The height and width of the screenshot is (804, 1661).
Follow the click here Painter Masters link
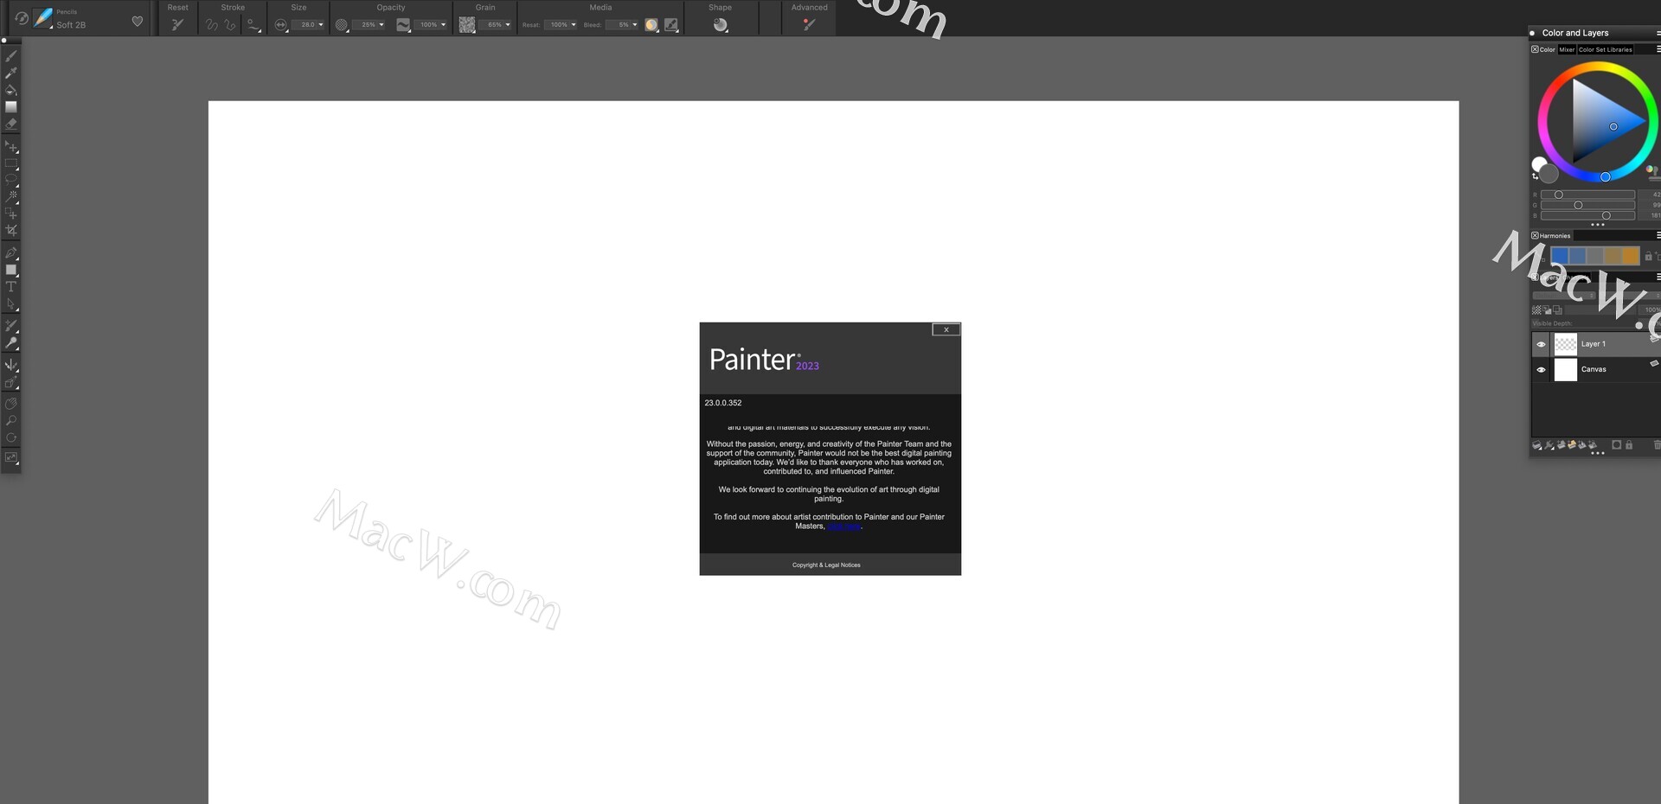tap(843, 526)
